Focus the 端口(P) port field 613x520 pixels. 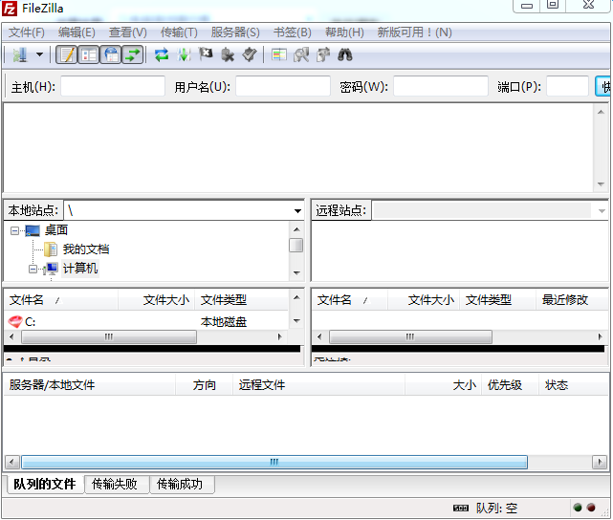coord(567,86)
